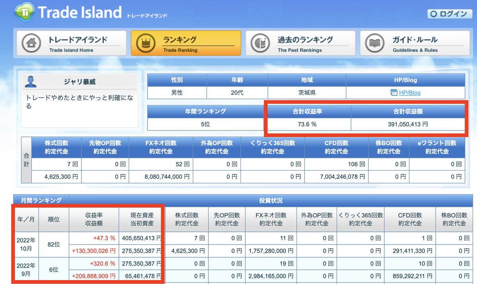Open the トレードアイランド home tab

[x=72, y=43]
